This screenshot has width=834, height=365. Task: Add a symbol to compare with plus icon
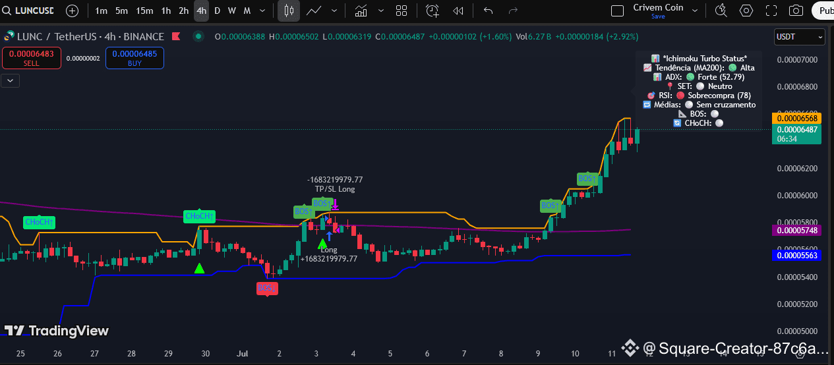pyautogui.click(x=72, y=11)
